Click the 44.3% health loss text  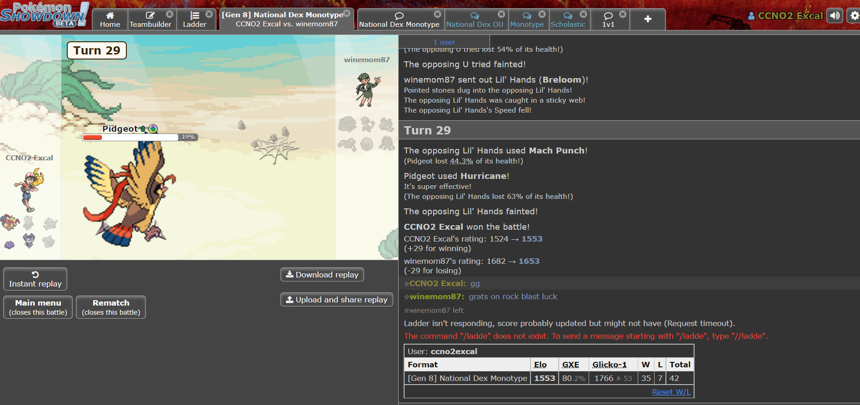coord(461,161)
